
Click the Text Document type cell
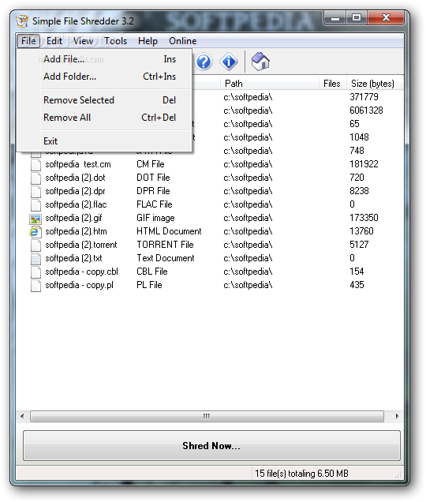(166, 259)
